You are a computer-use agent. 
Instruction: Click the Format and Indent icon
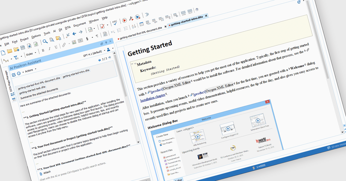[x=147, y=14]
